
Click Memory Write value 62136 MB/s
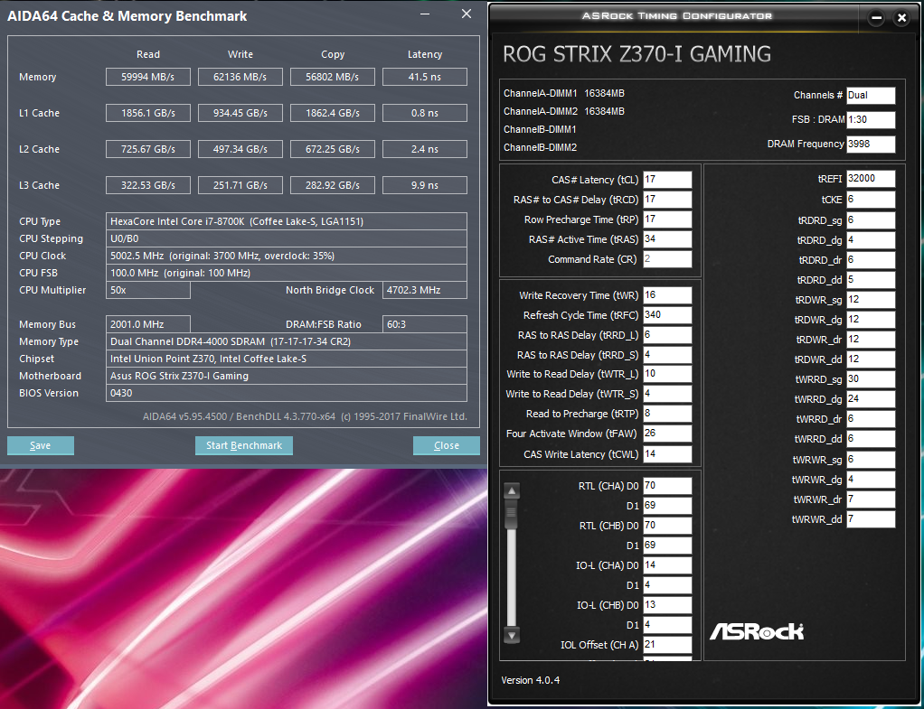[x=240, y=77]
